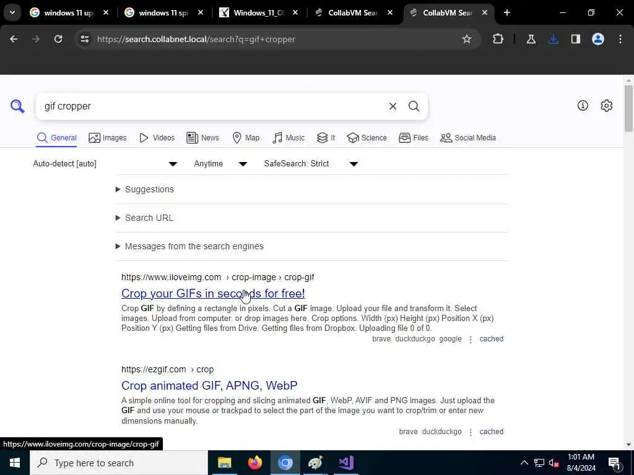Open more options dots for ezgif result
This screenshot has height=475, width=634.
(x=471, y=432)
